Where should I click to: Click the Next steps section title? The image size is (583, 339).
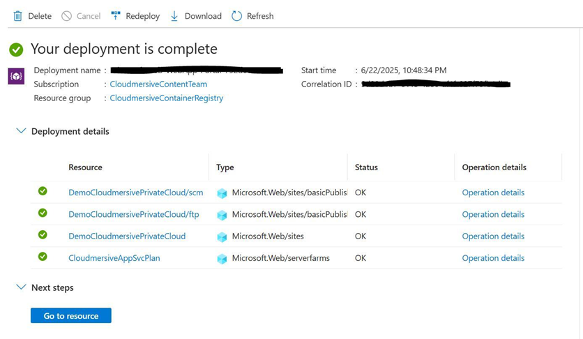coord(52,287)
